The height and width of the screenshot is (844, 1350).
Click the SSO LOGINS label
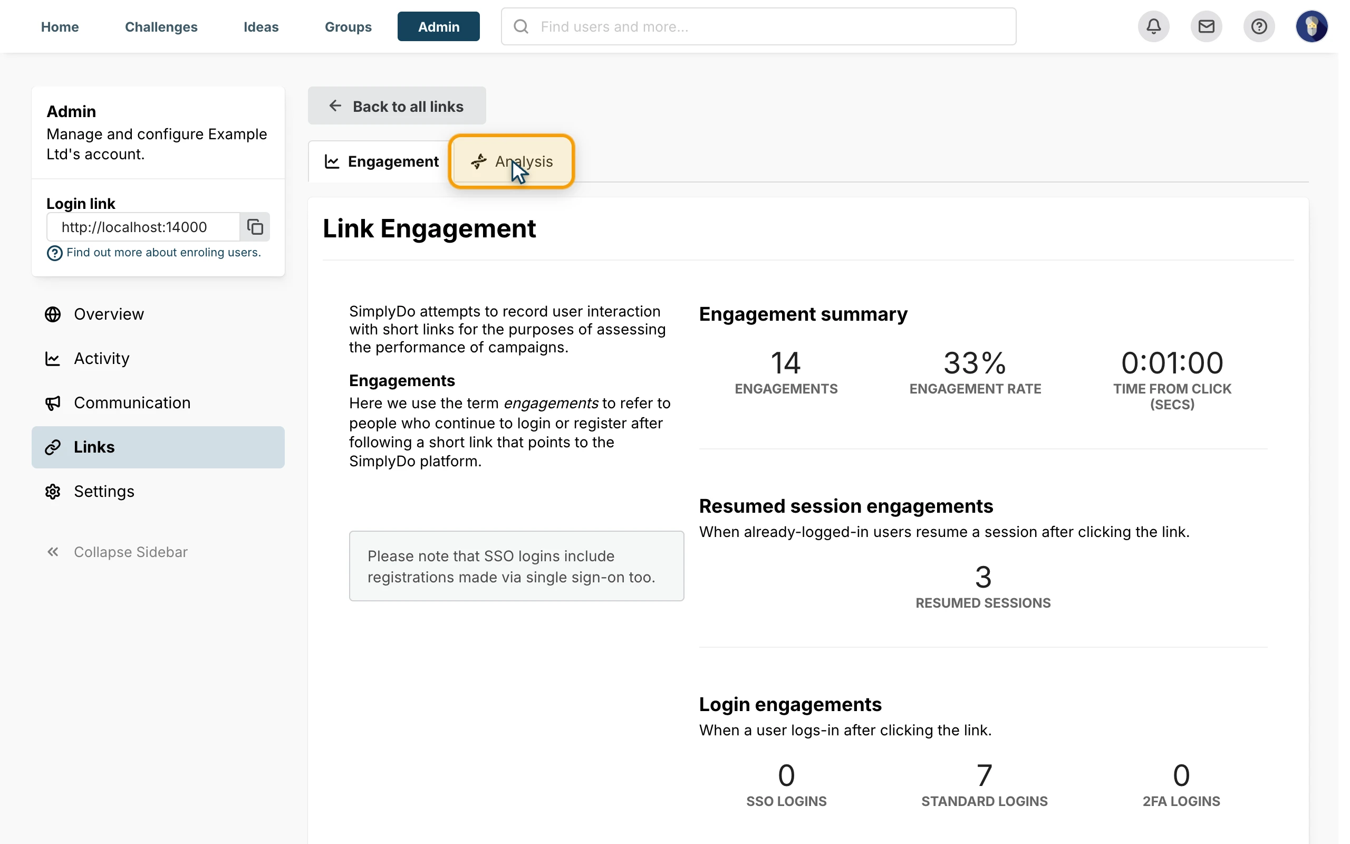click(x=786, y=801)
